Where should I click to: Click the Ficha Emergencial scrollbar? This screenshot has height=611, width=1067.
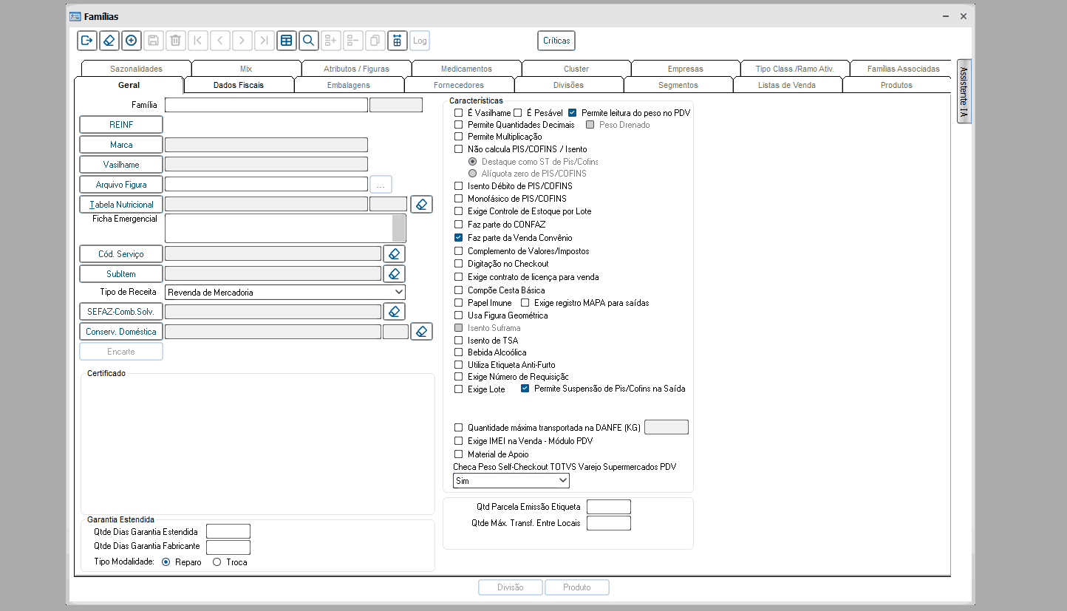pyautogui.click(x=399, y=228)
